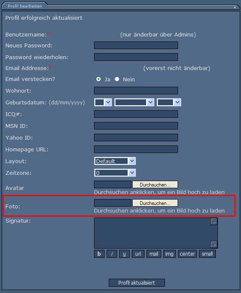Open the birth day dropdown
The image size is (241, 293).
coord(103,102)
